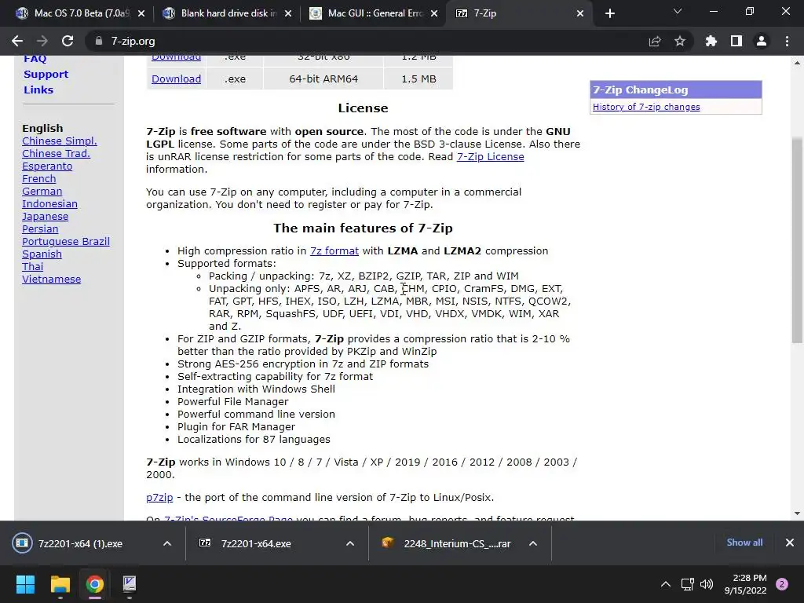804x603 pixels.
Task: Switch language to Chinese Trad.
Action: click(x=56, y=153)
